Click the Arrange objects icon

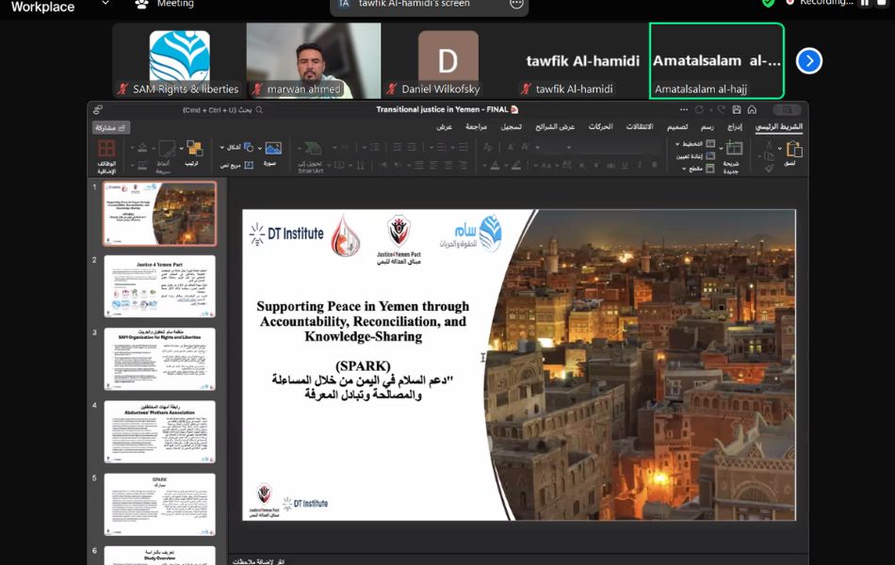click(193, 149)
